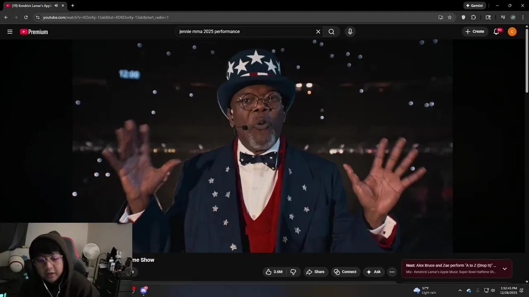Open clock and calendar 1:52:45 PM
Viewport: 529px width, 297px height.
[508, 290]
